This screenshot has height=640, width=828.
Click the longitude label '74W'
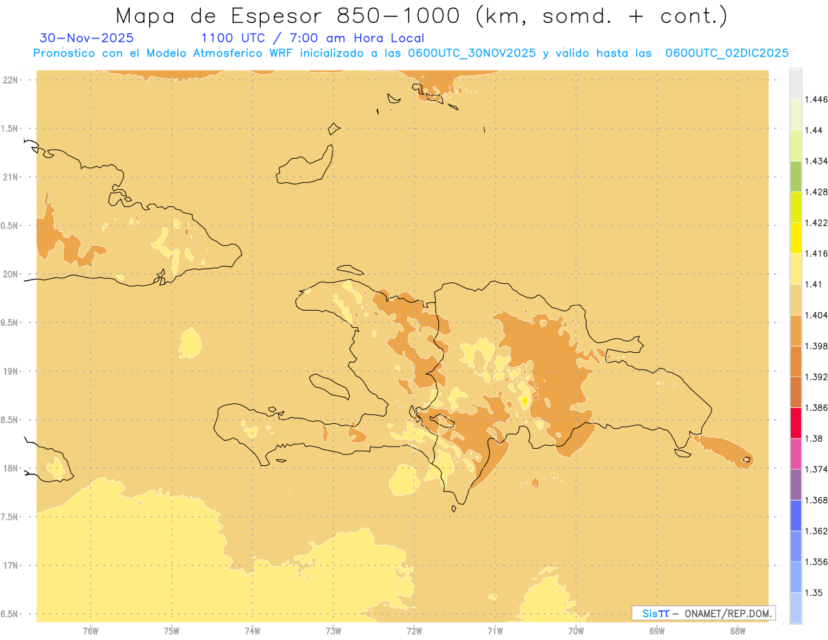click(253, 630)
